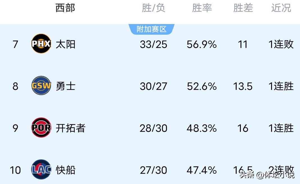Image resolution: width=300 pixels, height=184 pixels.
Task: Click the Clippers LAC team logo
Action: (41, 170)
